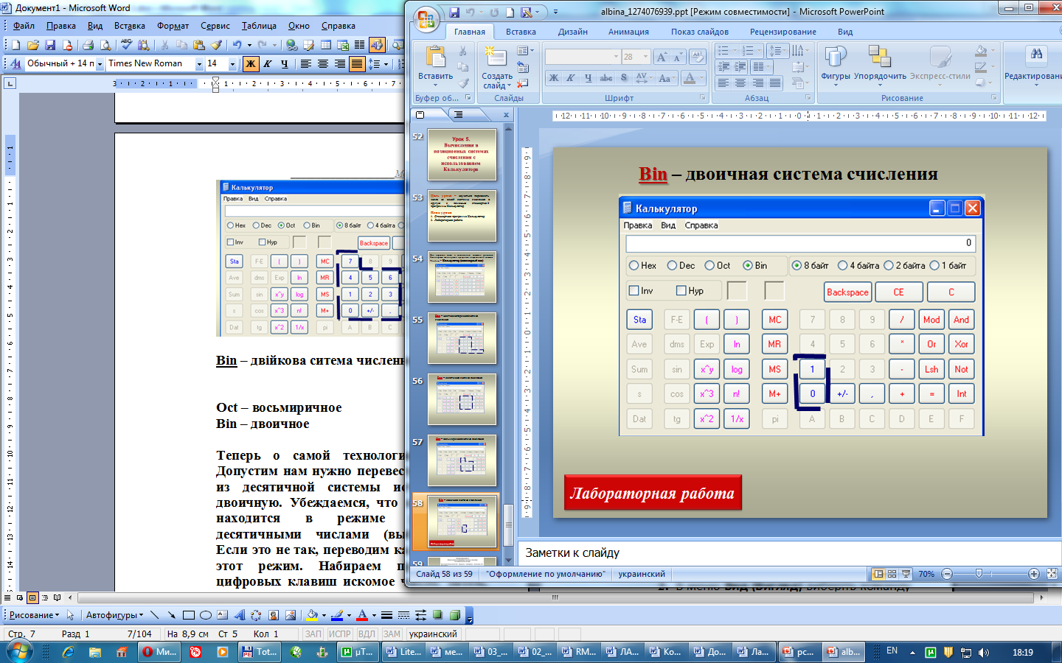Click Fit slide to window icon
Viewport: 1062px width, 663px height.
coord(1052,574)
